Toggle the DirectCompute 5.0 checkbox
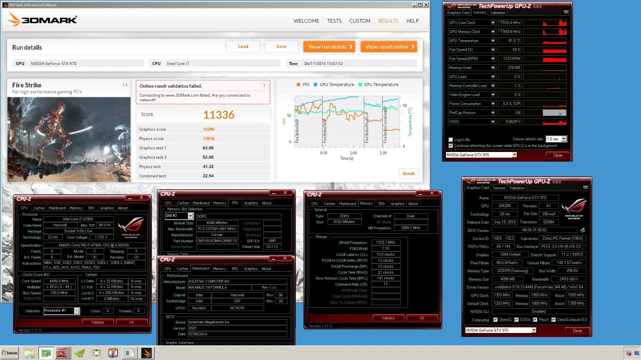The image size is (641, 360). pyautogui.click(x=554, y=320)
